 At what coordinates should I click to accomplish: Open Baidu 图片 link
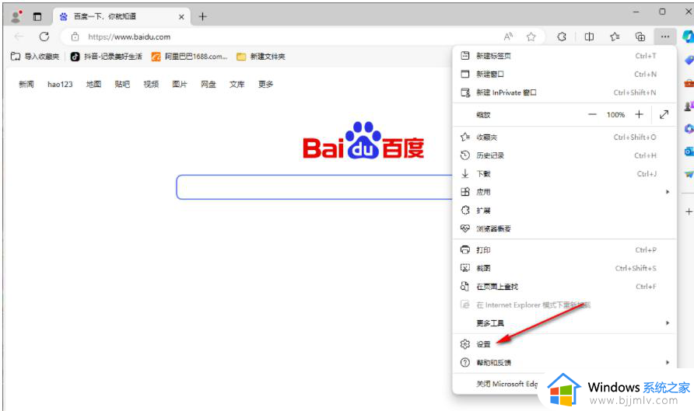point(180,84)
